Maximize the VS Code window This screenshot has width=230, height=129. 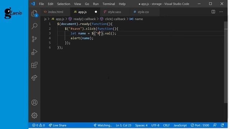click(x=210, y=4)
